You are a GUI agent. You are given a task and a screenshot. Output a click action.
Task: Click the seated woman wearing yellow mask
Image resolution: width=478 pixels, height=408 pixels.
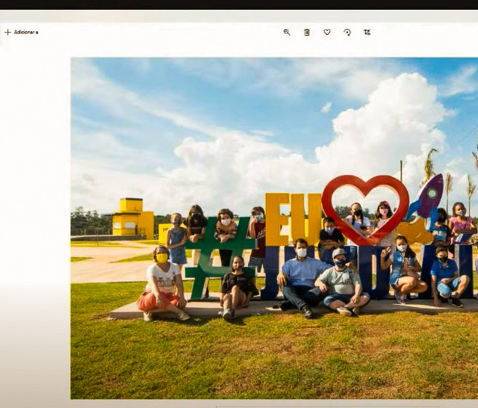tap(161, 284)
